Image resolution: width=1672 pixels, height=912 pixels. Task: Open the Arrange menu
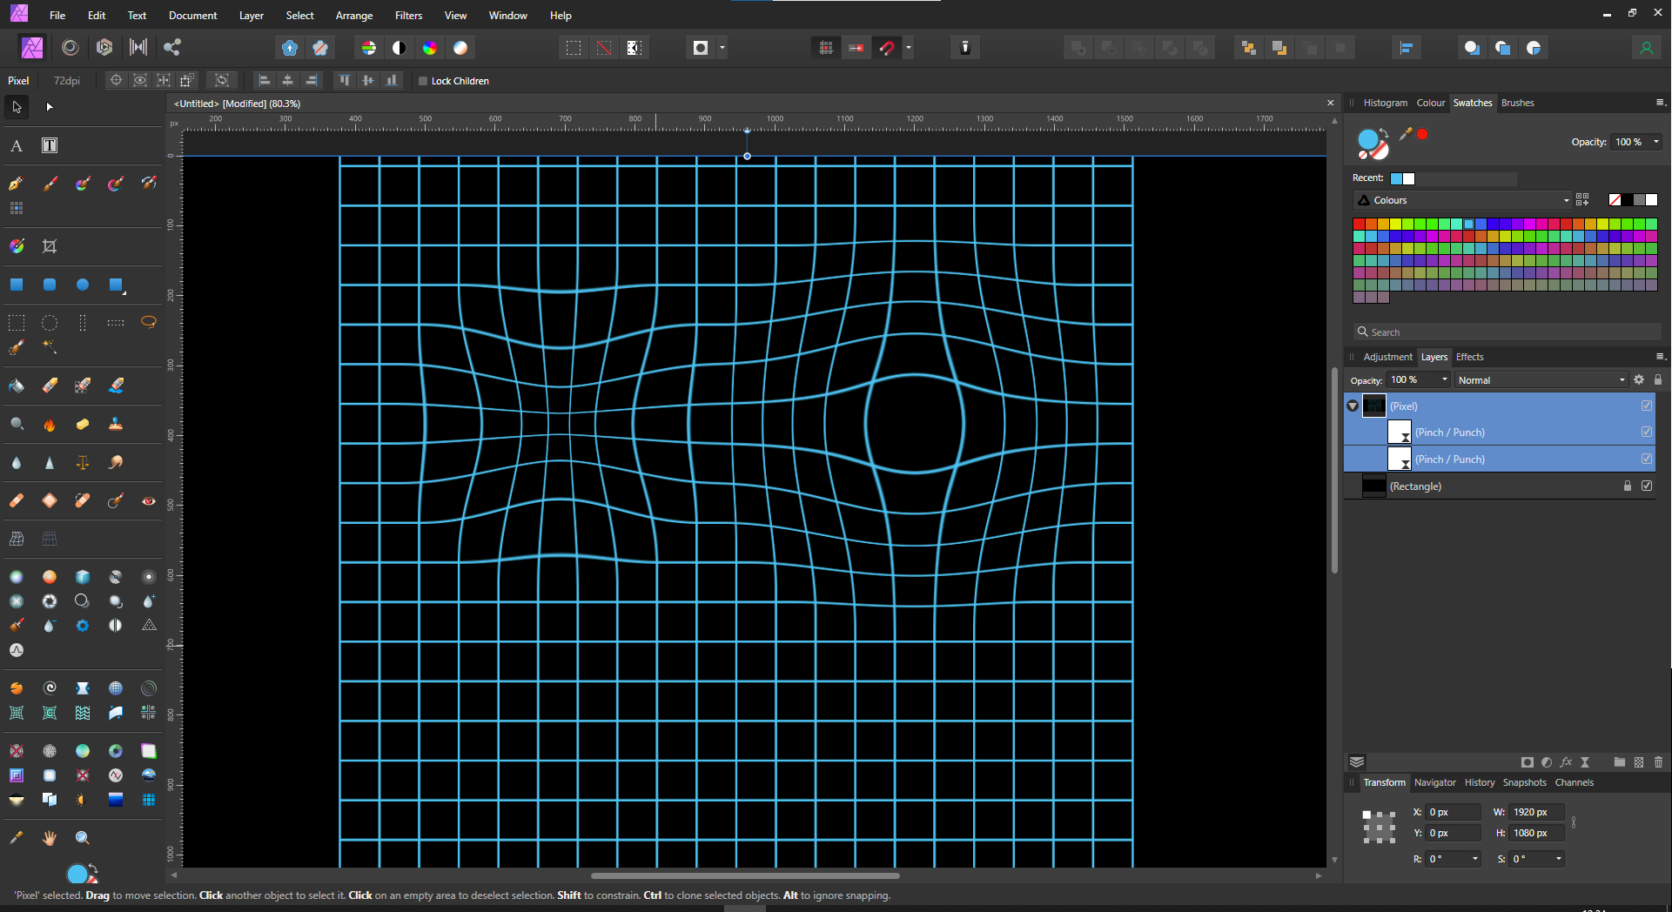click(354, 16)
